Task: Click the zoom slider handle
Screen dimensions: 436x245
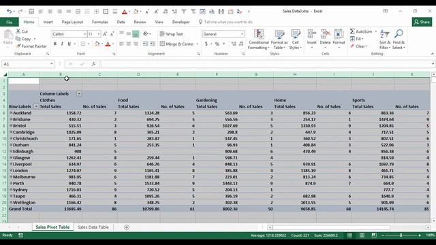Action: pyautogui.click(x=401, y=235)
